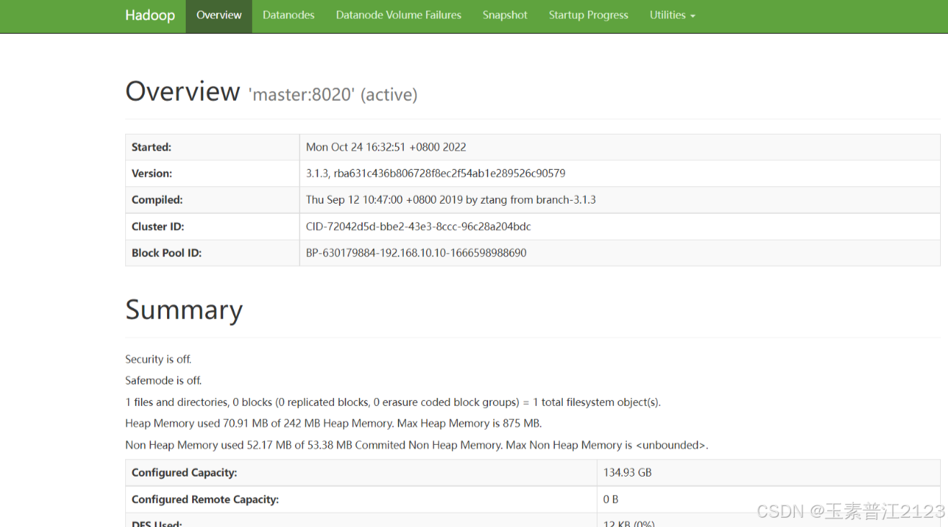This screenshot has height=527, width=948.
Task: Go to Startup Progress tab
Action: 588,15
